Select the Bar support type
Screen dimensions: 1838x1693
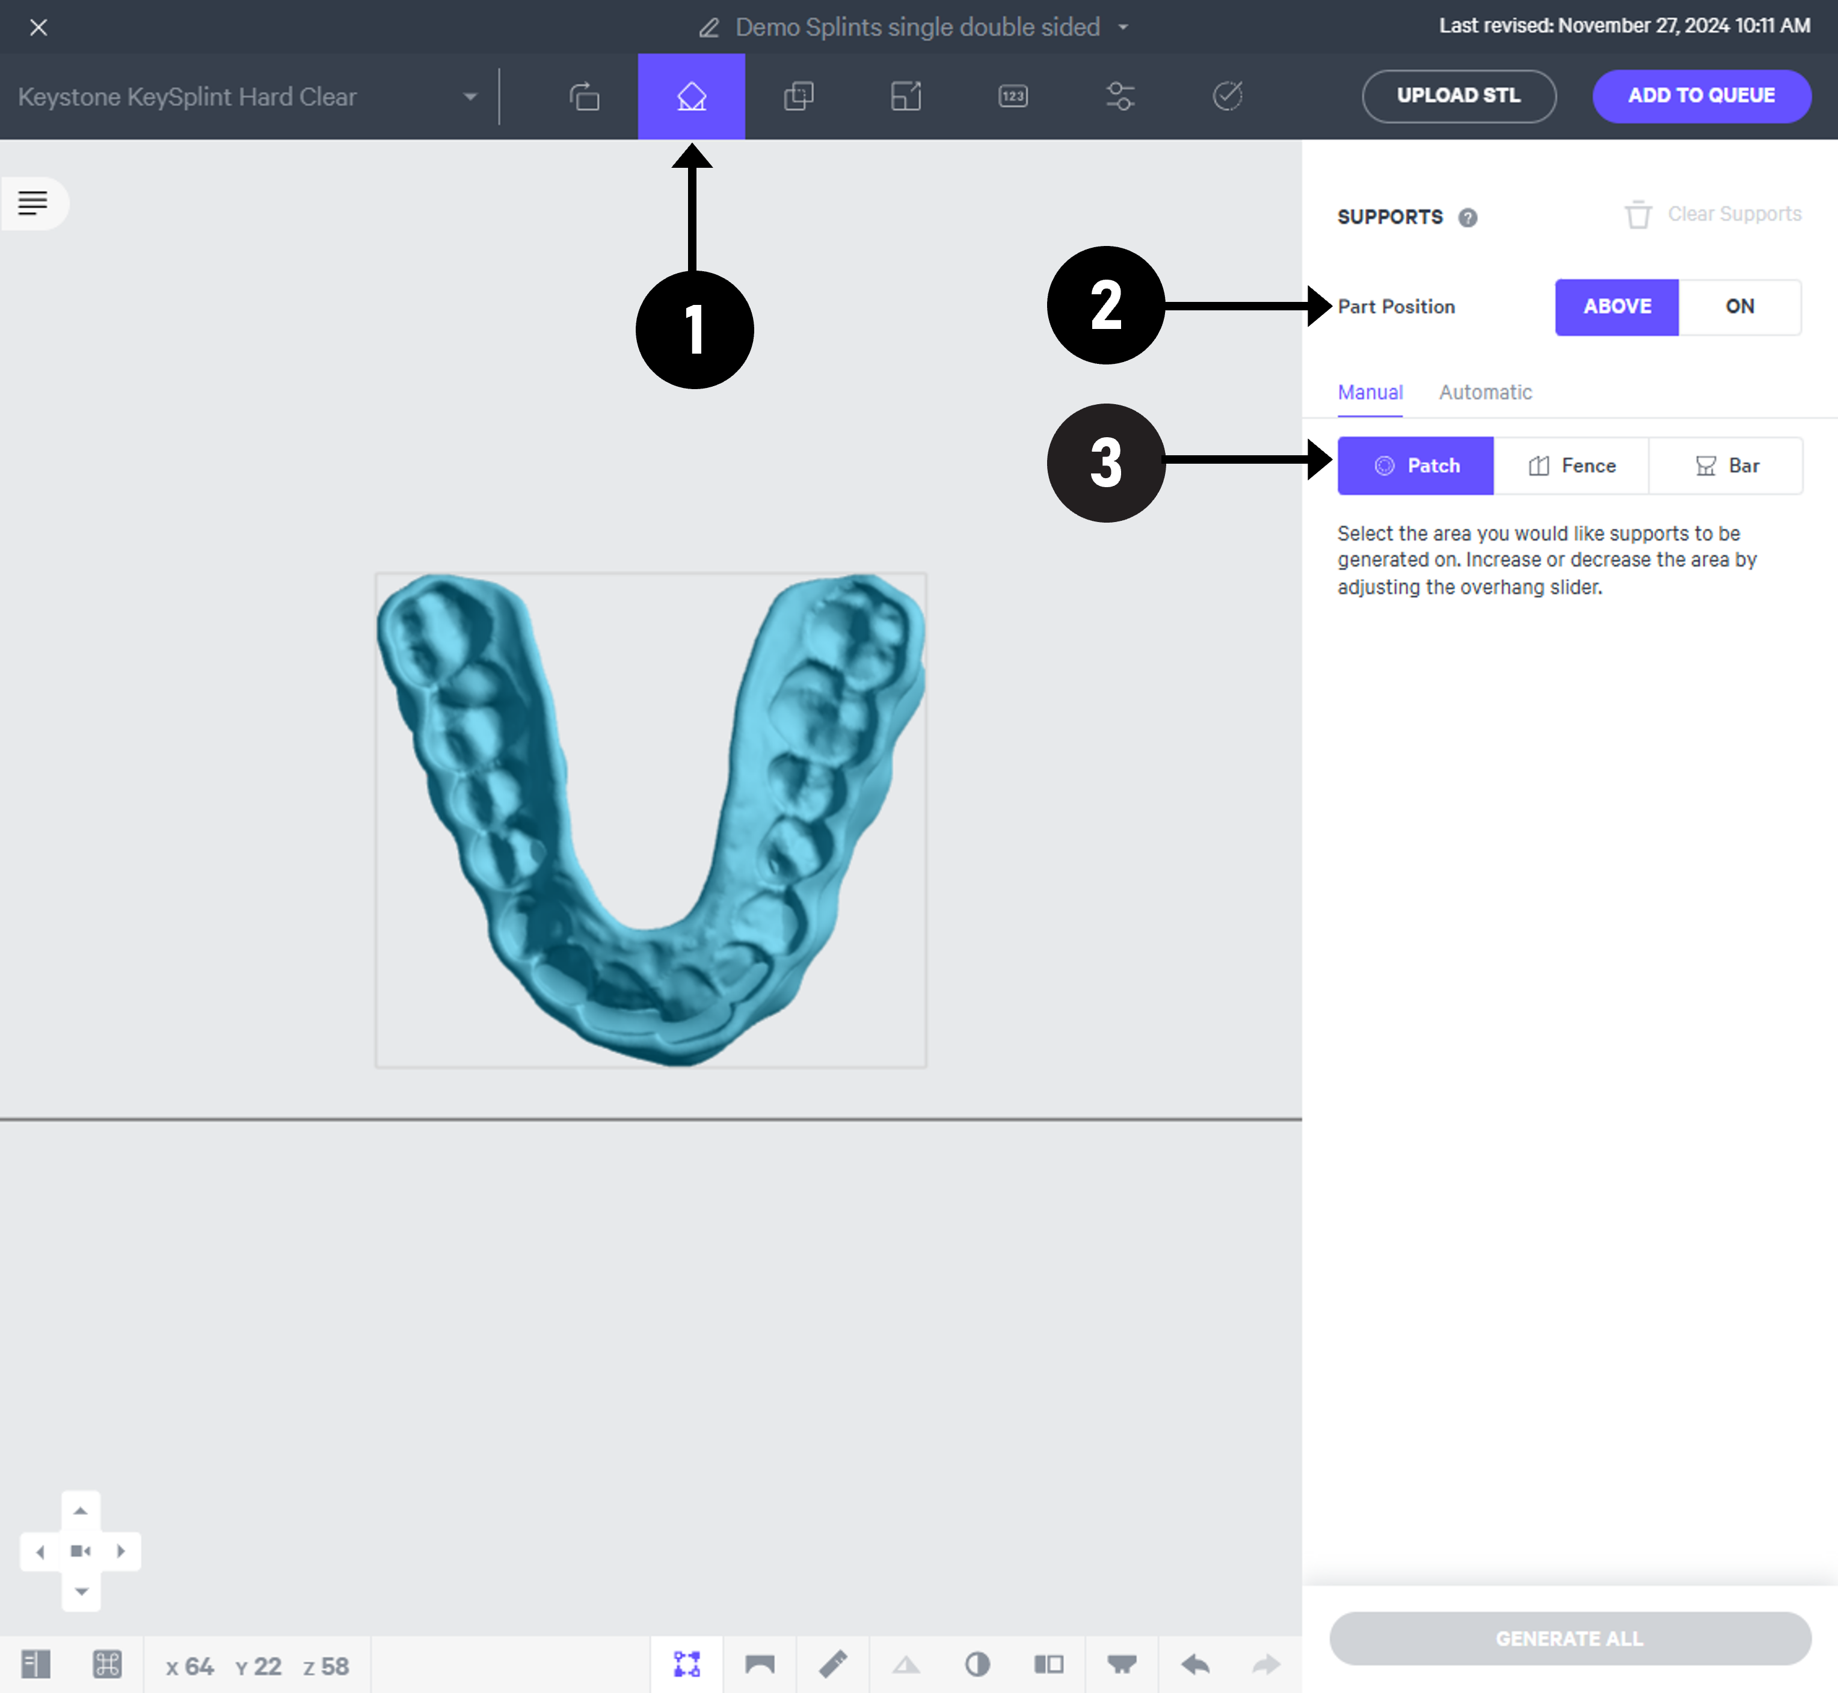(x=1726, y=465)
